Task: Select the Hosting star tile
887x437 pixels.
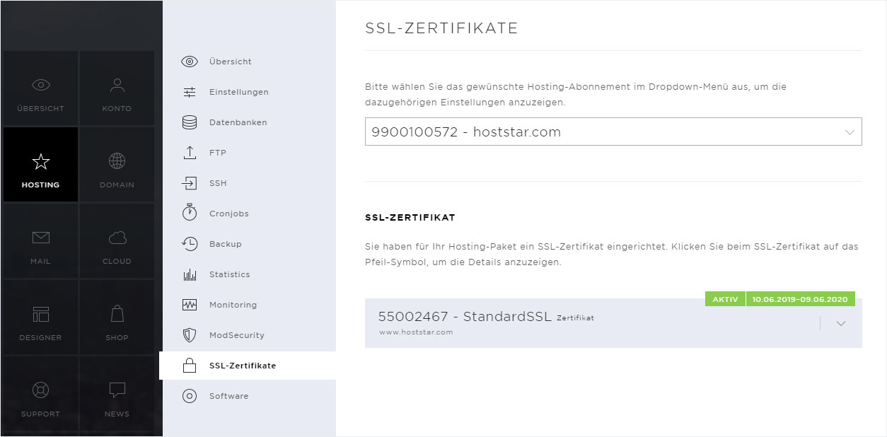Action: [40, 165]
